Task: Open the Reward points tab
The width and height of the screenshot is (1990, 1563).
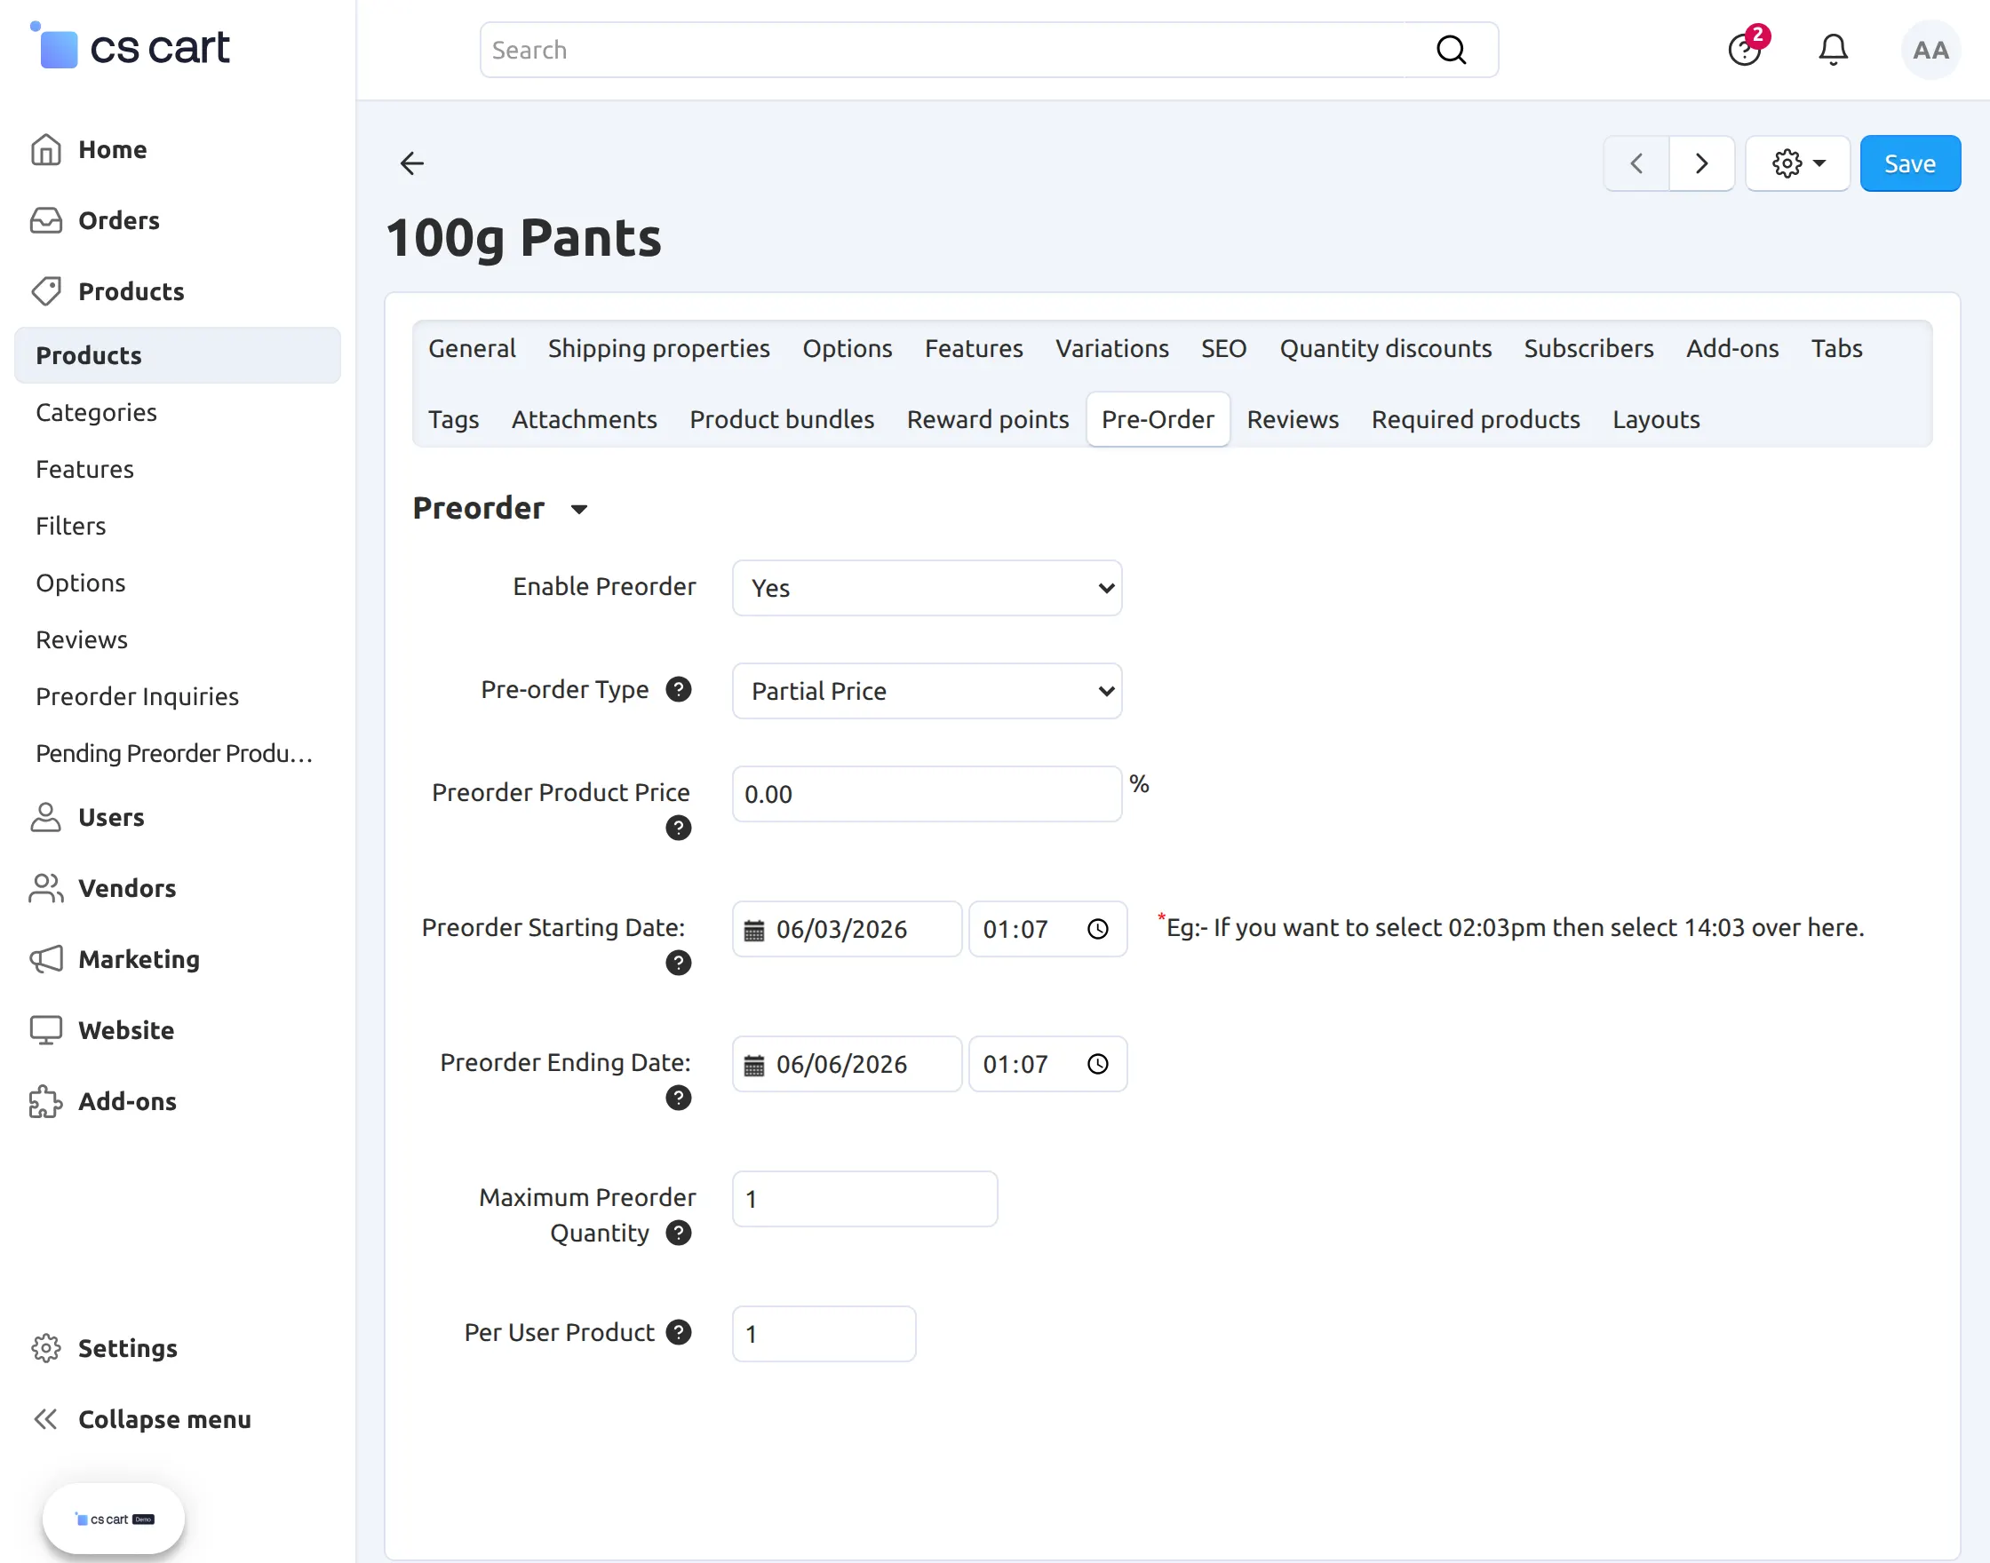Action: pos(988,419)
